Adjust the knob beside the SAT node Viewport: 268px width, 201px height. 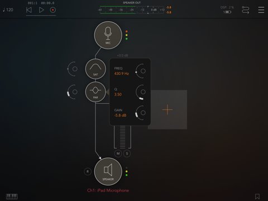(x=73, y=69)
